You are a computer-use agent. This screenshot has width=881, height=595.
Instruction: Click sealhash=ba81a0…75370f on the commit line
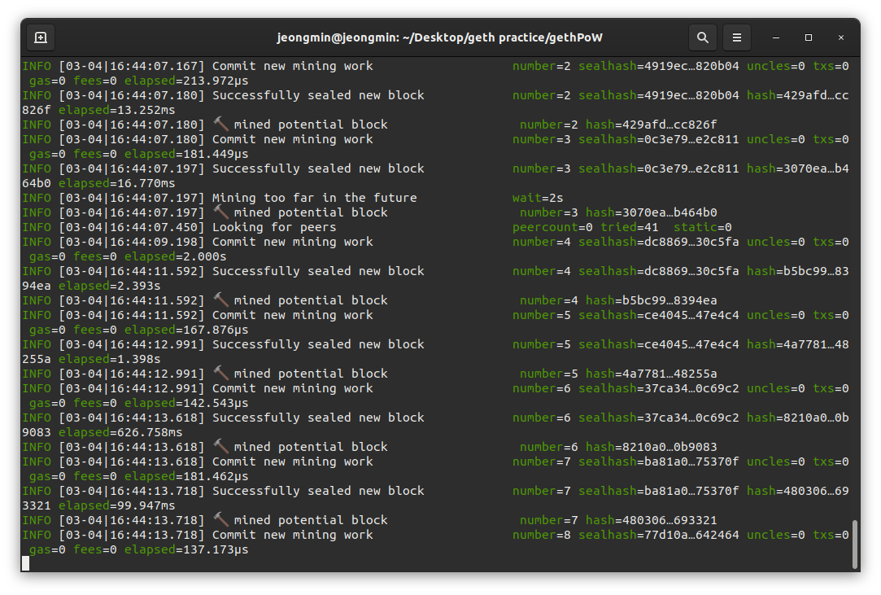point(658,462)
